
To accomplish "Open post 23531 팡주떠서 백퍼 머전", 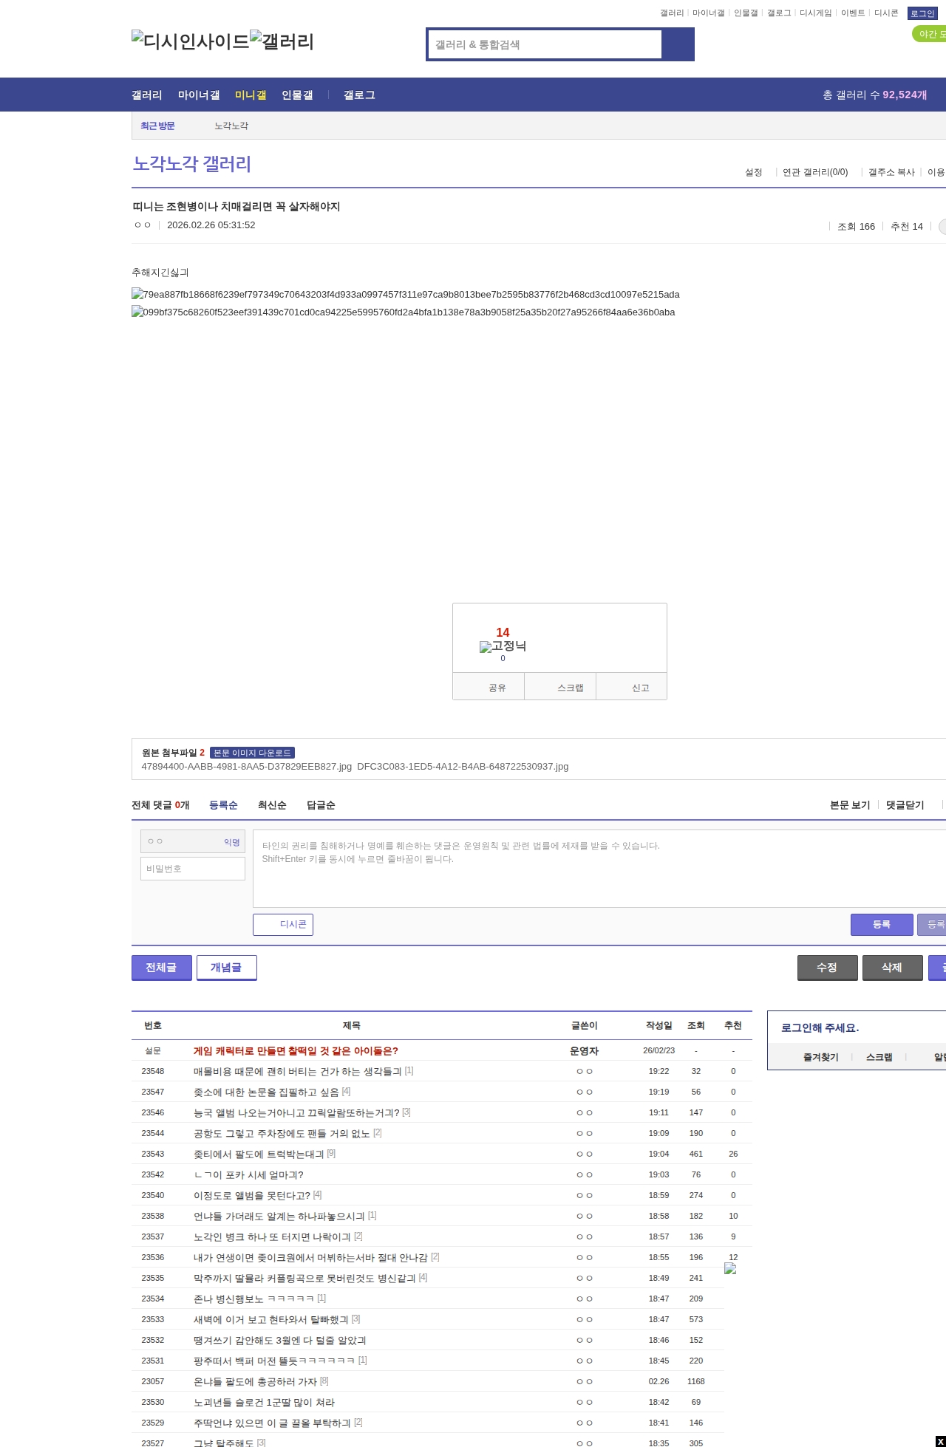I will (x=274, y=1361).
